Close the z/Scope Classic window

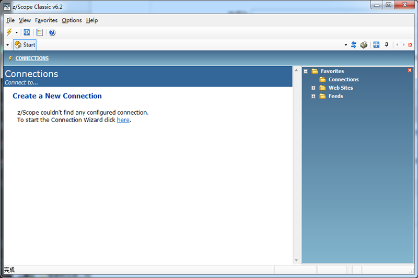pos(404,5)
